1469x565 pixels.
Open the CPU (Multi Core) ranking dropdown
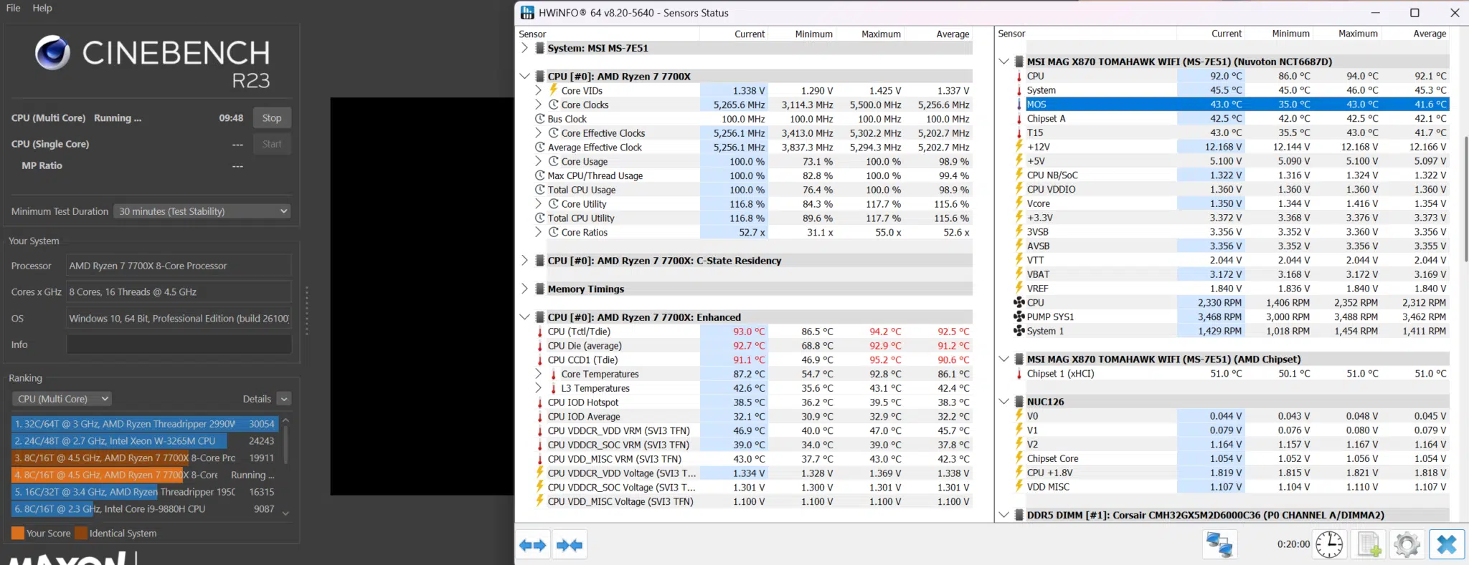62,399
